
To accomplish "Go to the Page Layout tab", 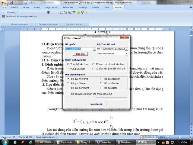I will point(51,7).
